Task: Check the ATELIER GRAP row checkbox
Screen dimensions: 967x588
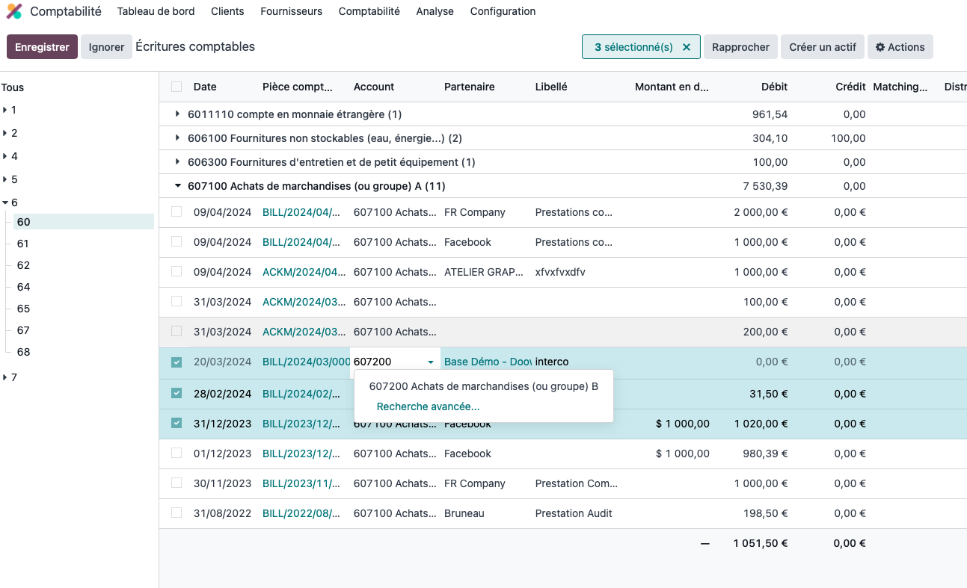Action: [176, 272]
